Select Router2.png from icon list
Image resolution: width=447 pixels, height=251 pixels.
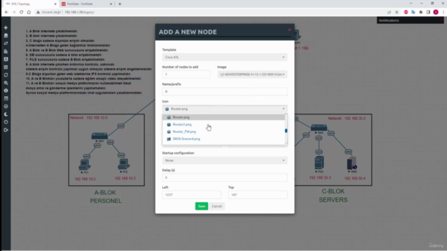click(x=223, y=124)
